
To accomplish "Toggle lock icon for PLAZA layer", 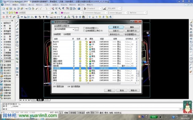I will pyautogui.click(x=86, y=47).
